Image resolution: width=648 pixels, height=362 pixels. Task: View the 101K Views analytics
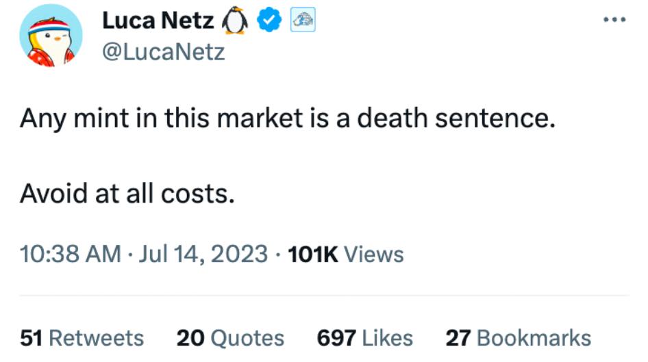pyautogui.click(x=346, y=254)
